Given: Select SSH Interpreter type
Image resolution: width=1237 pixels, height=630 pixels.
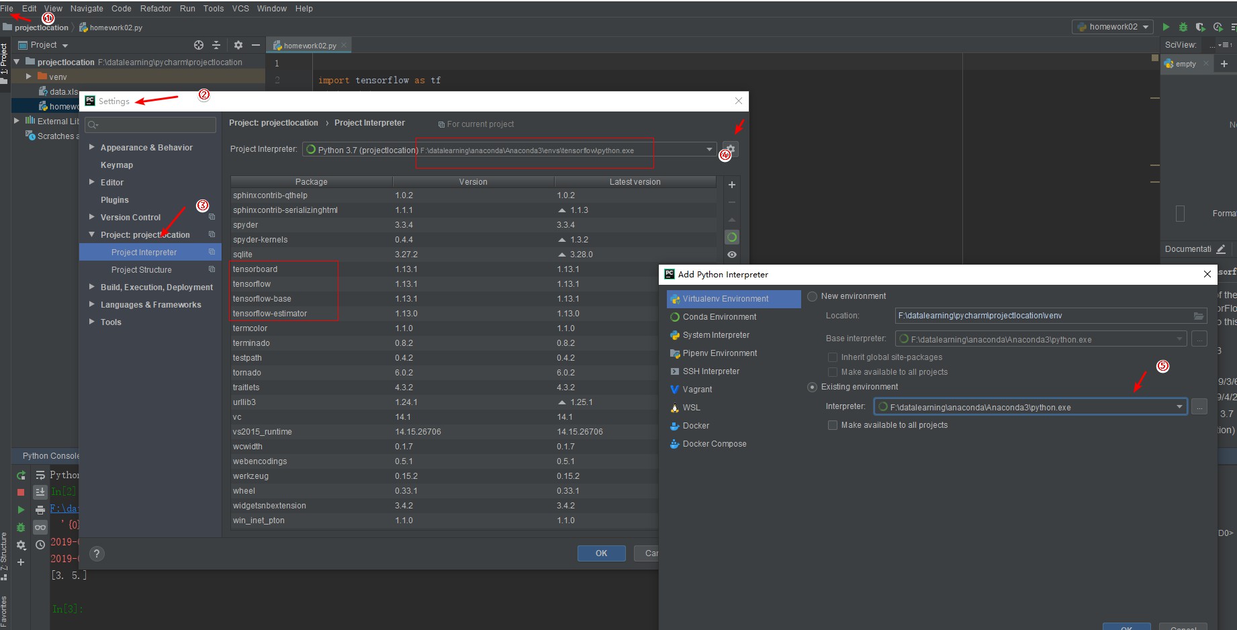Looking at the screenshot, I should [711, 371].
